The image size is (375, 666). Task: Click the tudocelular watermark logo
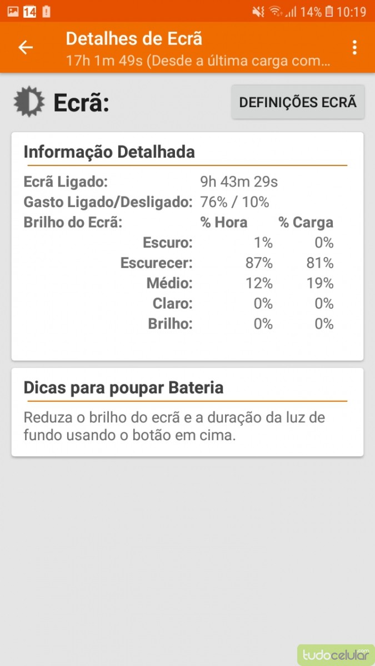[x=336, y=654]
